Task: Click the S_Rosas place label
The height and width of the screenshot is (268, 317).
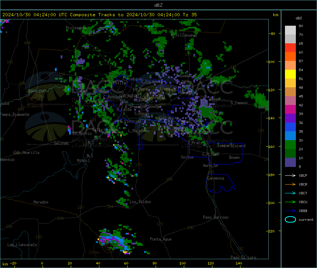Action: tap(142, 113)
